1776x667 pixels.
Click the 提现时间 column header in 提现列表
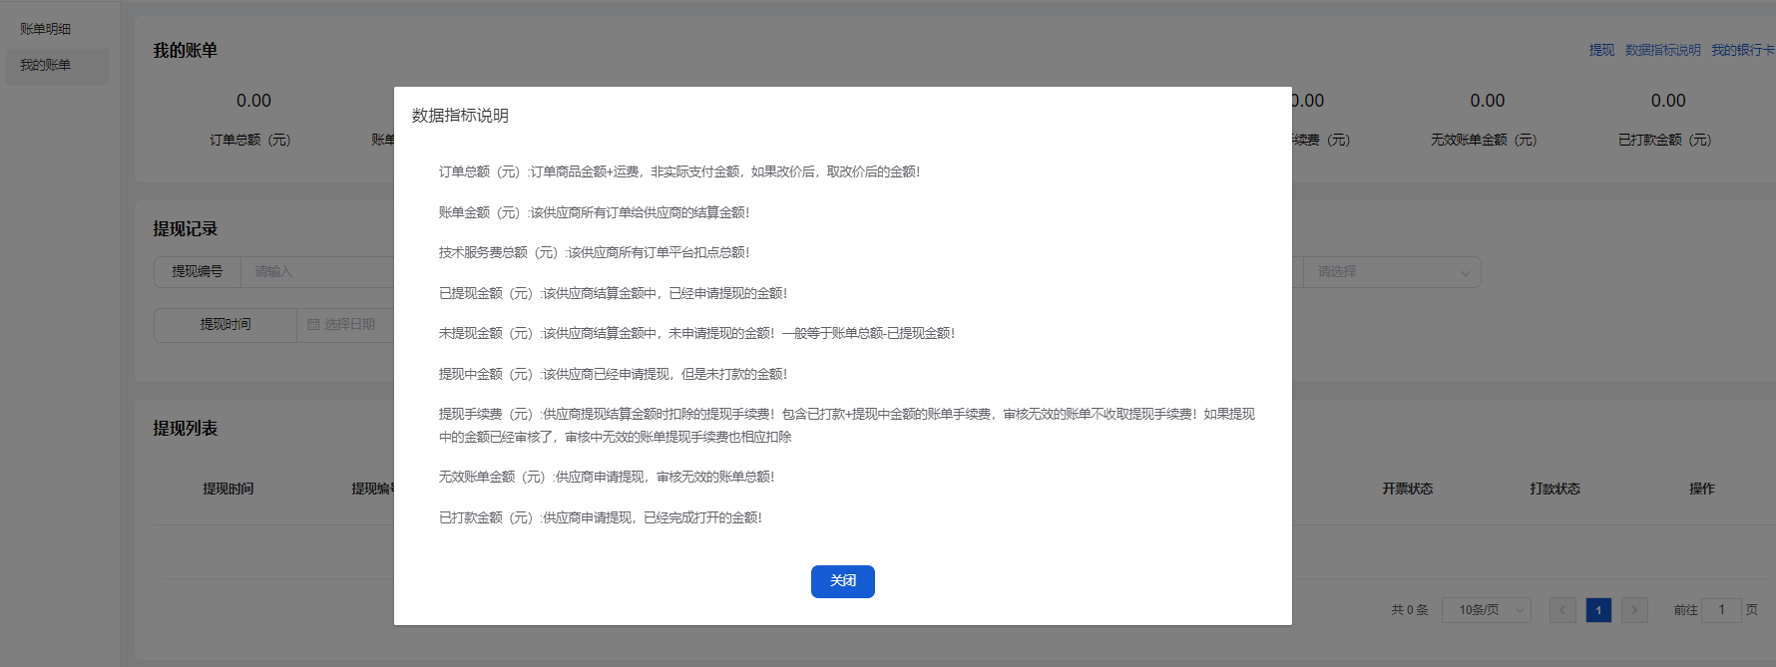tap(228, 489)
